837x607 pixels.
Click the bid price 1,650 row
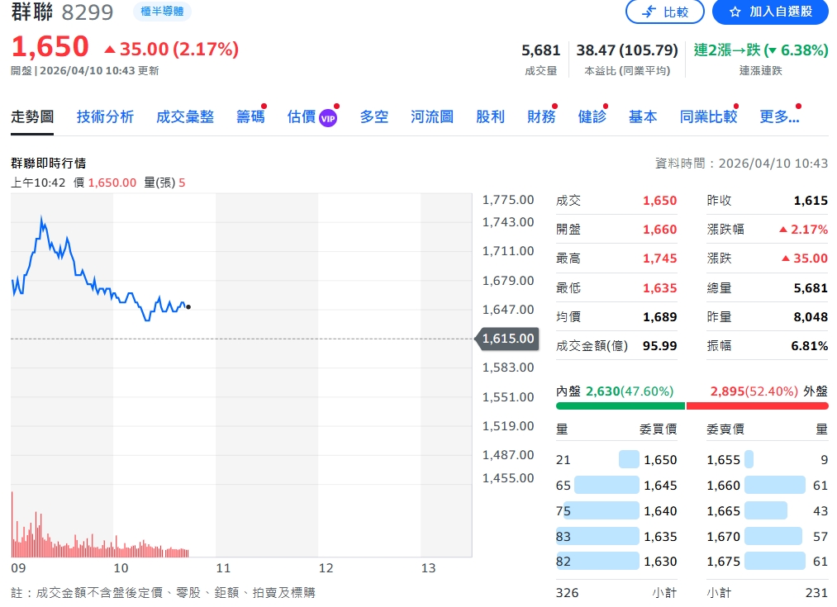616,459
